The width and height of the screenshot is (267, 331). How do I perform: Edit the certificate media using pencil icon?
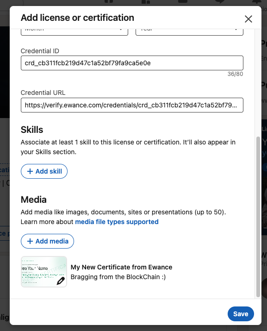[61, 281]
